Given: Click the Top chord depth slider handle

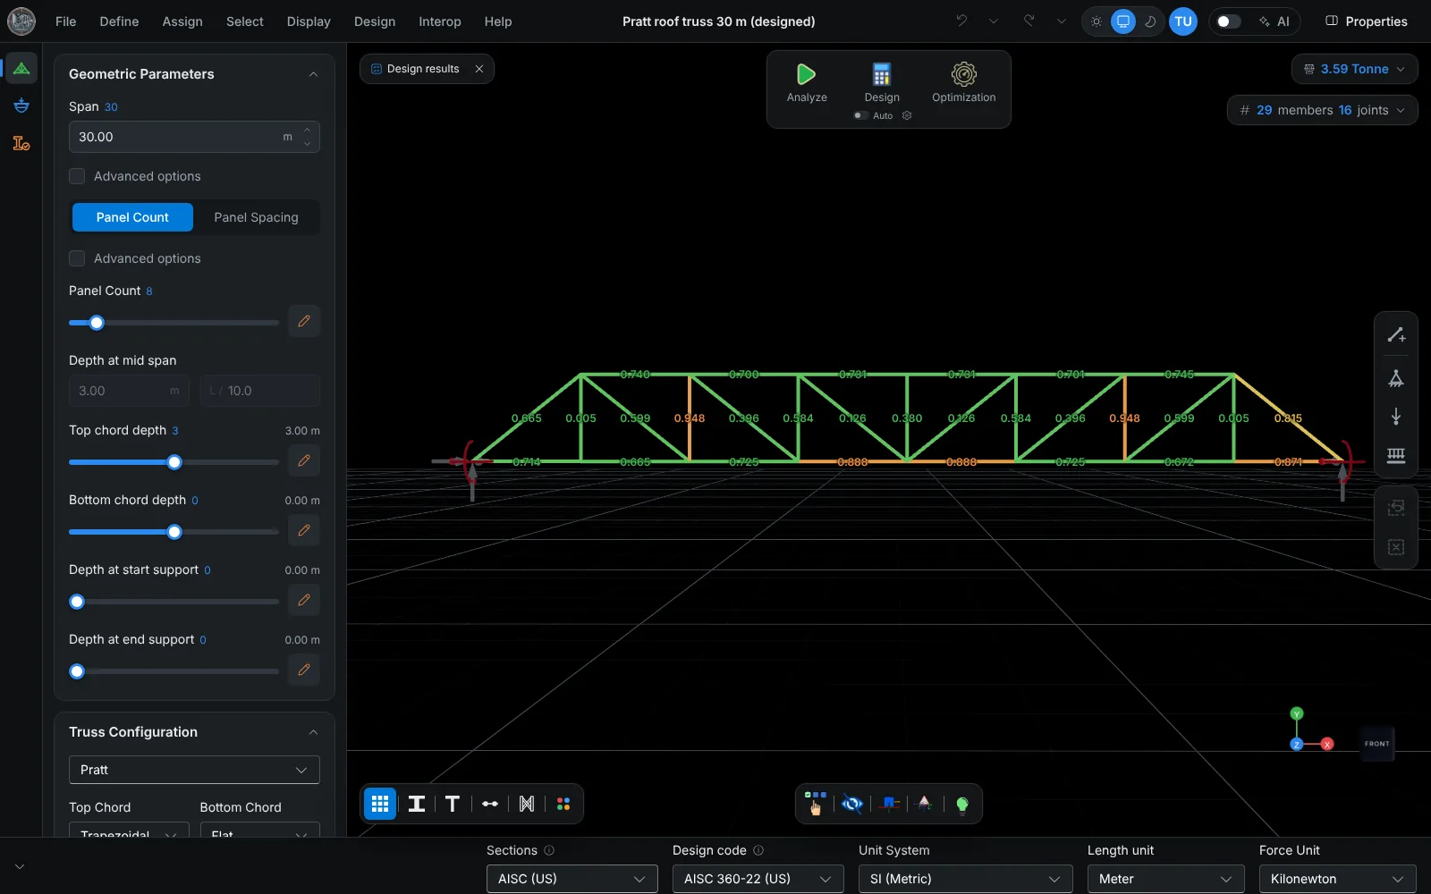Looking at the screenshot, I should click(x=174, y=462).
